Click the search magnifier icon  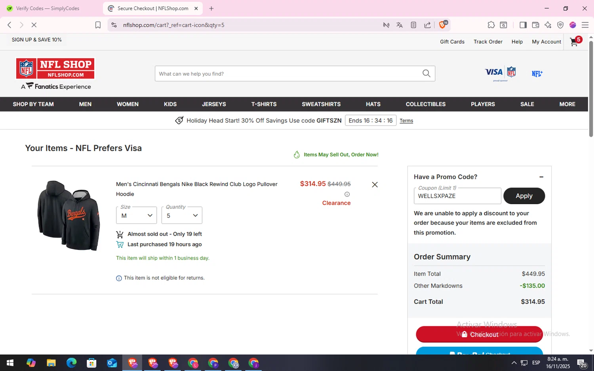tap(426, 74)
